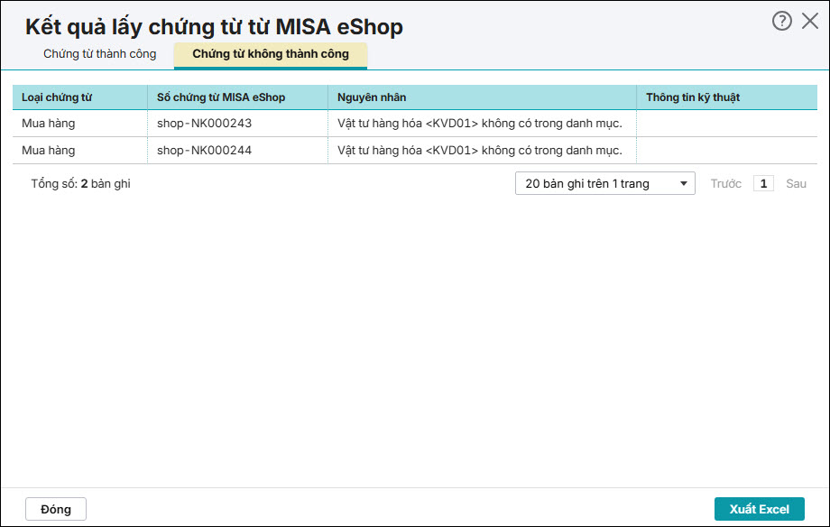This screenshot has width=830, height=527.
Task: Click the error reason for shop-NK000244
Action: 480,151
